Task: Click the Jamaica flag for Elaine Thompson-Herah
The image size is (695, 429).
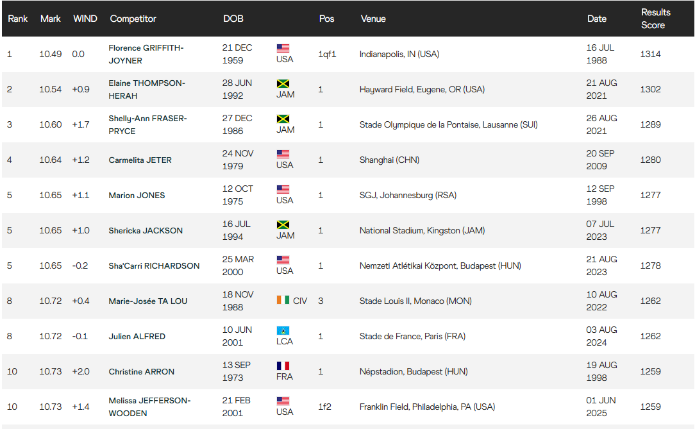Action: point(283,84)
